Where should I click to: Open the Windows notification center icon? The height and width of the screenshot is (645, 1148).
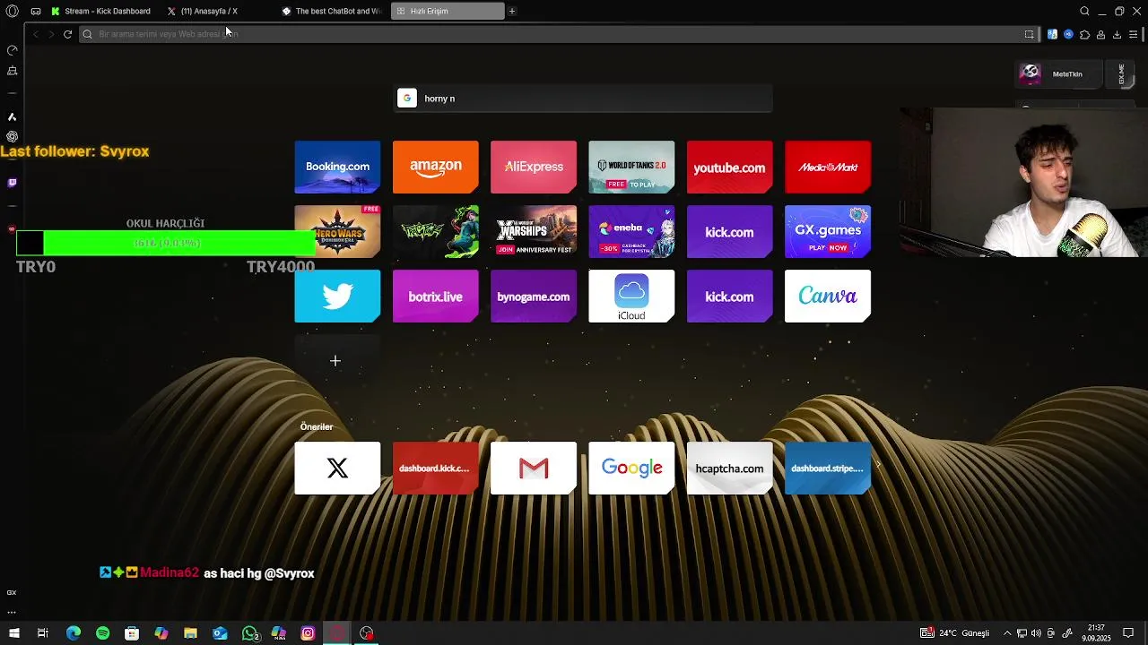[1128, 633]
